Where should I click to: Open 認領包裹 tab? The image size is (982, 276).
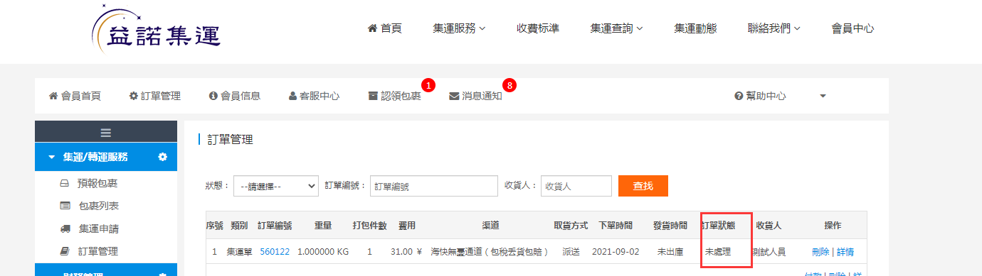[394, 96]
